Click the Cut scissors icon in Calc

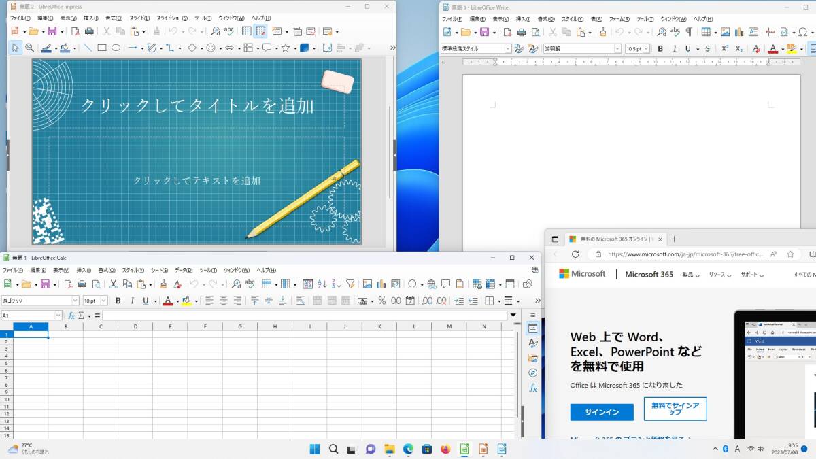[114, 284]
